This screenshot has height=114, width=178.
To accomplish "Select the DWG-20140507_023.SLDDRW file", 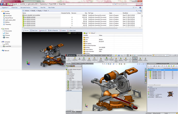I will coord(31,15).
